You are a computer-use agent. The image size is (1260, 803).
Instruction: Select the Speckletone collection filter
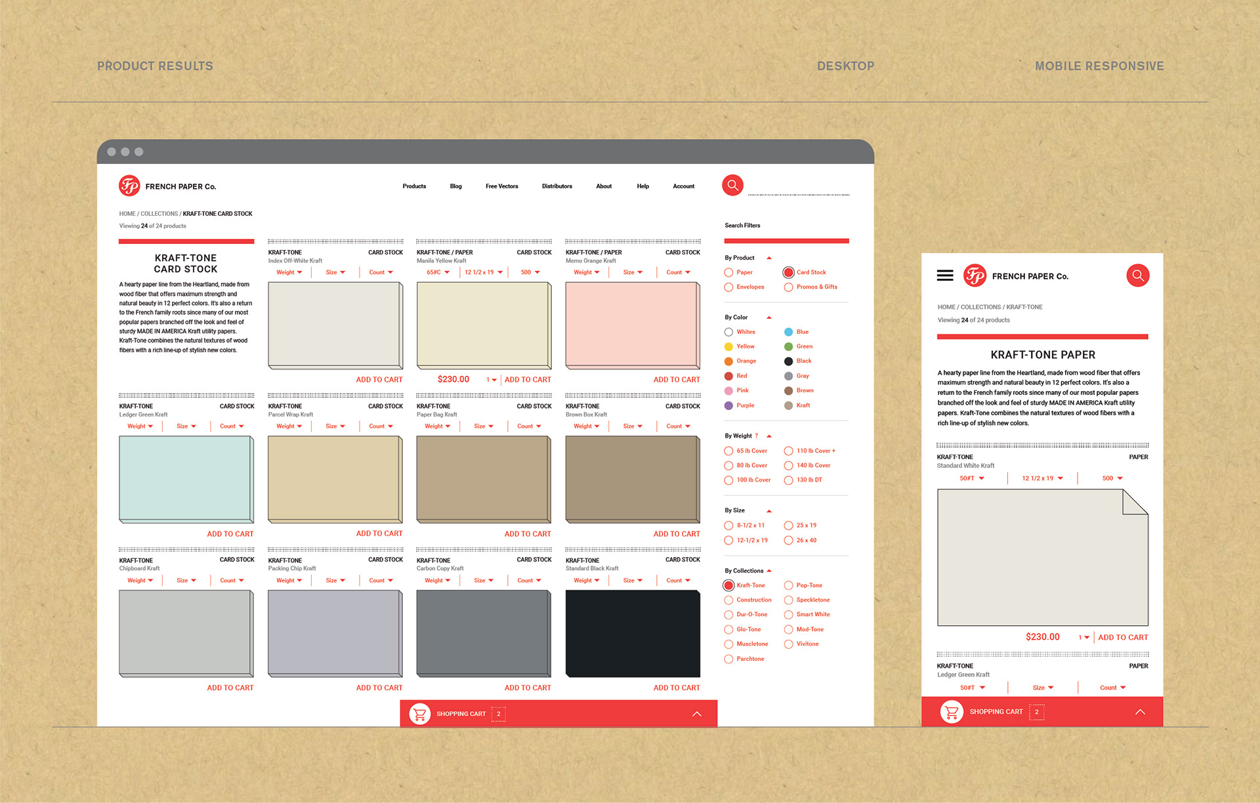(x=788, y=600)
